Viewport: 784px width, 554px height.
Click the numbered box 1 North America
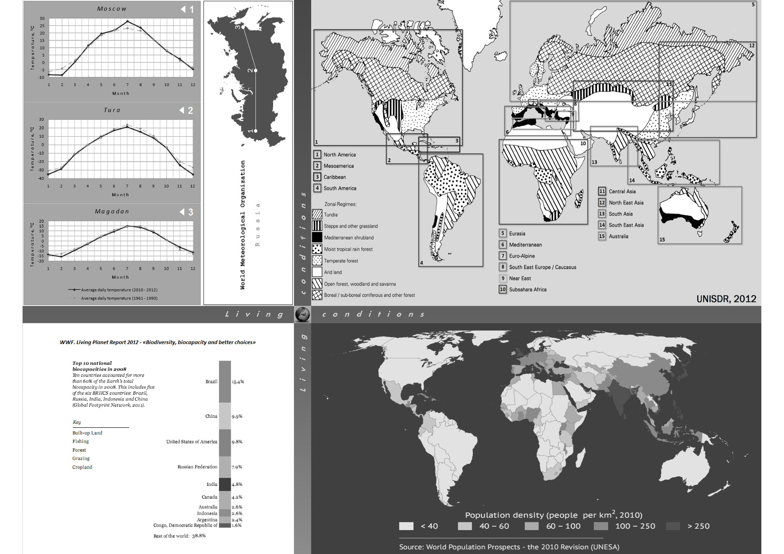pyautogui.click(x=317, y=155)
